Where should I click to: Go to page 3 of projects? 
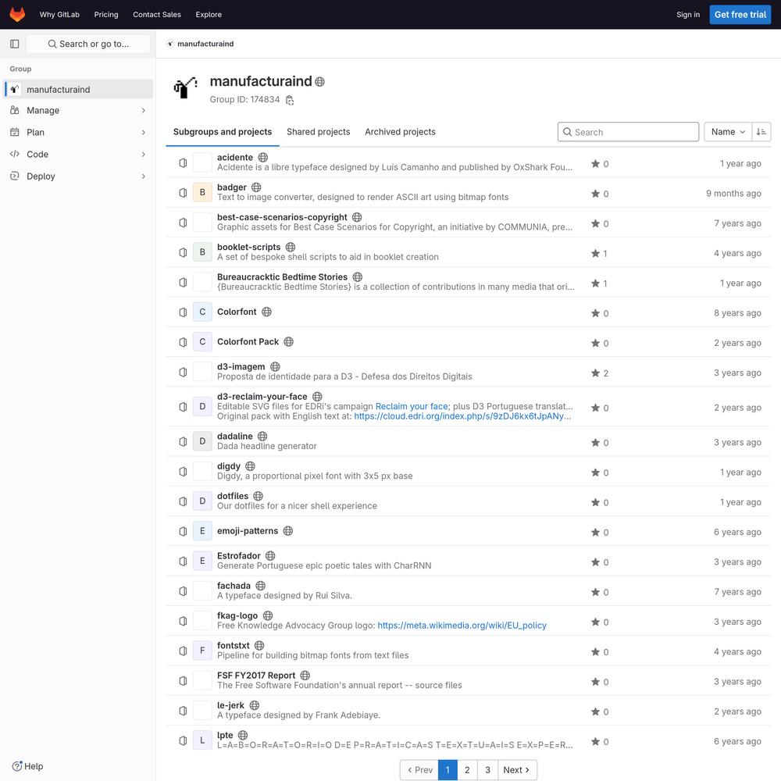[487, 770]
